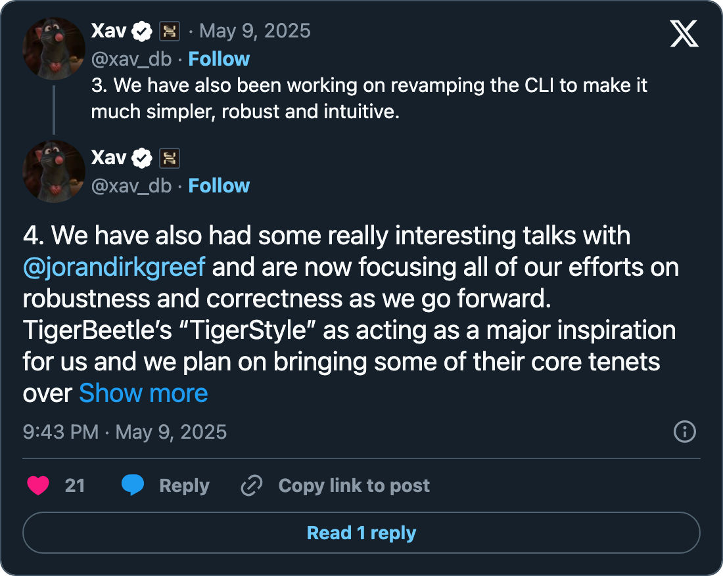
Task: Click the chain link copy icon
Action: pyautogui.click(x=252, y=485)
